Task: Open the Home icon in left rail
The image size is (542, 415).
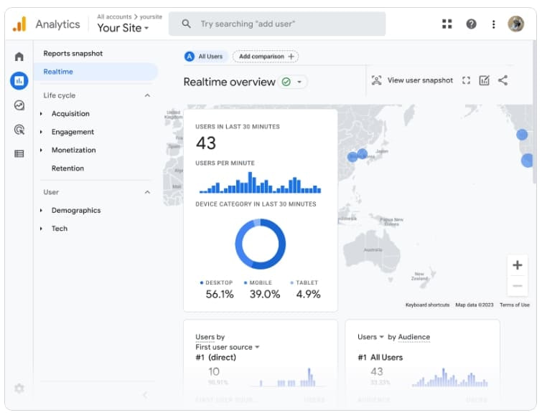Action: click(x=19, y=57)
